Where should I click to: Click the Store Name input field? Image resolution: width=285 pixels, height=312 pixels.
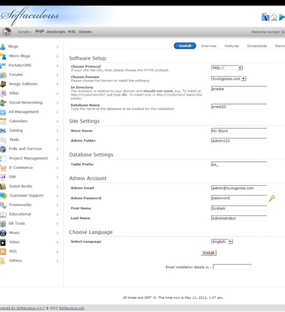pyautogui.click(x=239, y=131)
